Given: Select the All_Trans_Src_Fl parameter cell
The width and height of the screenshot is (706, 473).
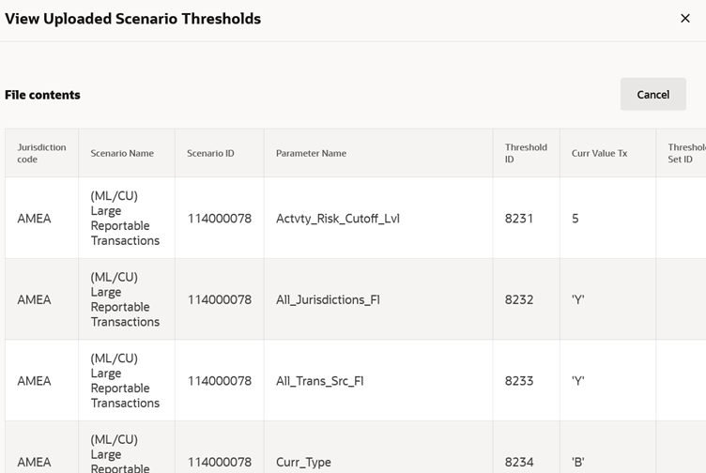Looking at the screenshot, I should pyautogui.click(x=378, y=381).
